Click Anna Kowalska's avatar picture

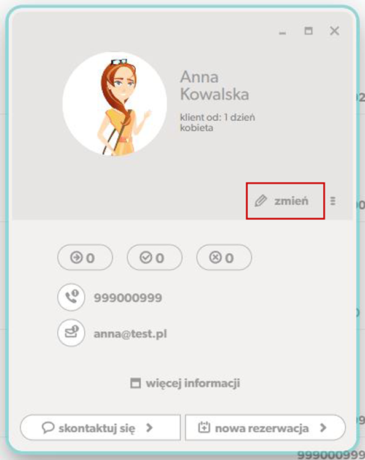(x=115, y=104)
